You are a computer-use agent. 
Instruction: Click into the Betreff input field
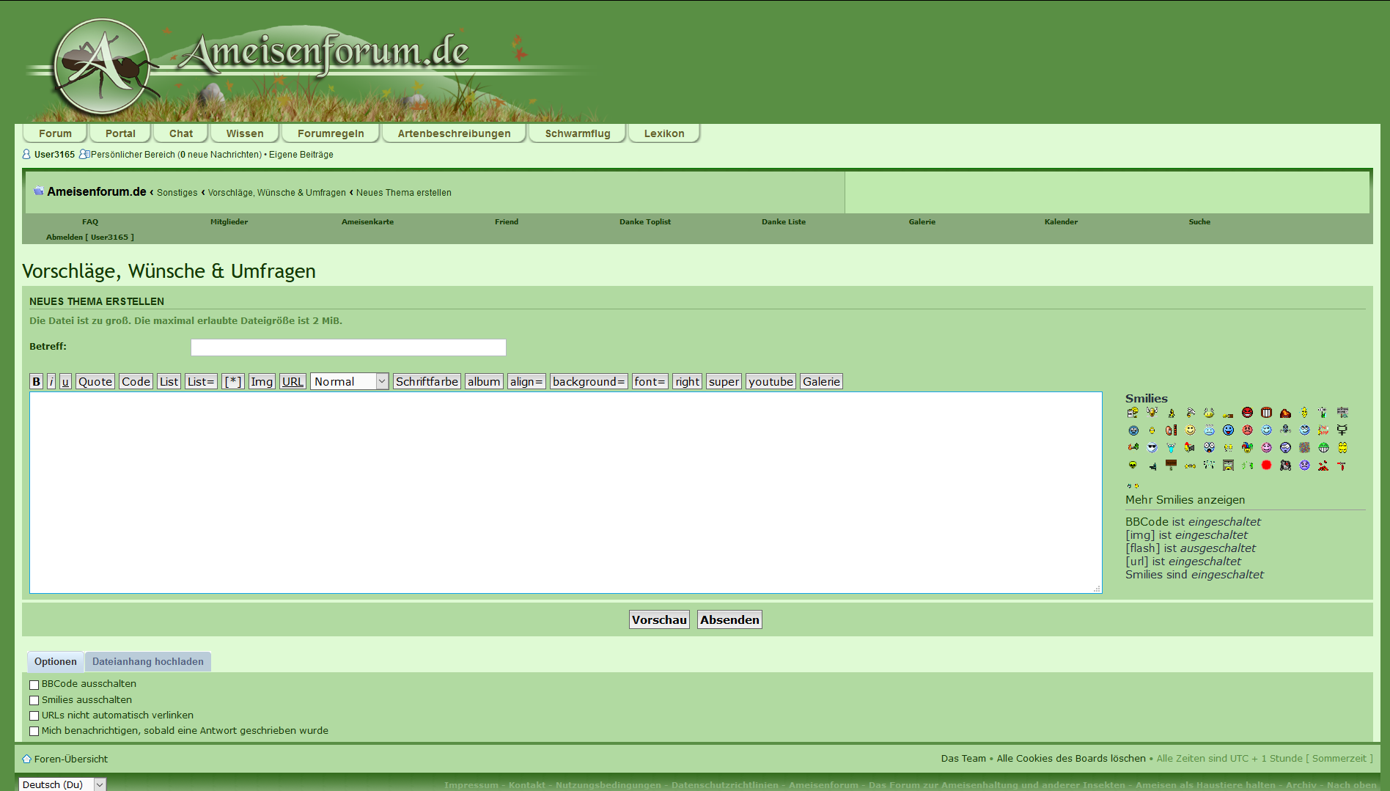tap(348, 347)
